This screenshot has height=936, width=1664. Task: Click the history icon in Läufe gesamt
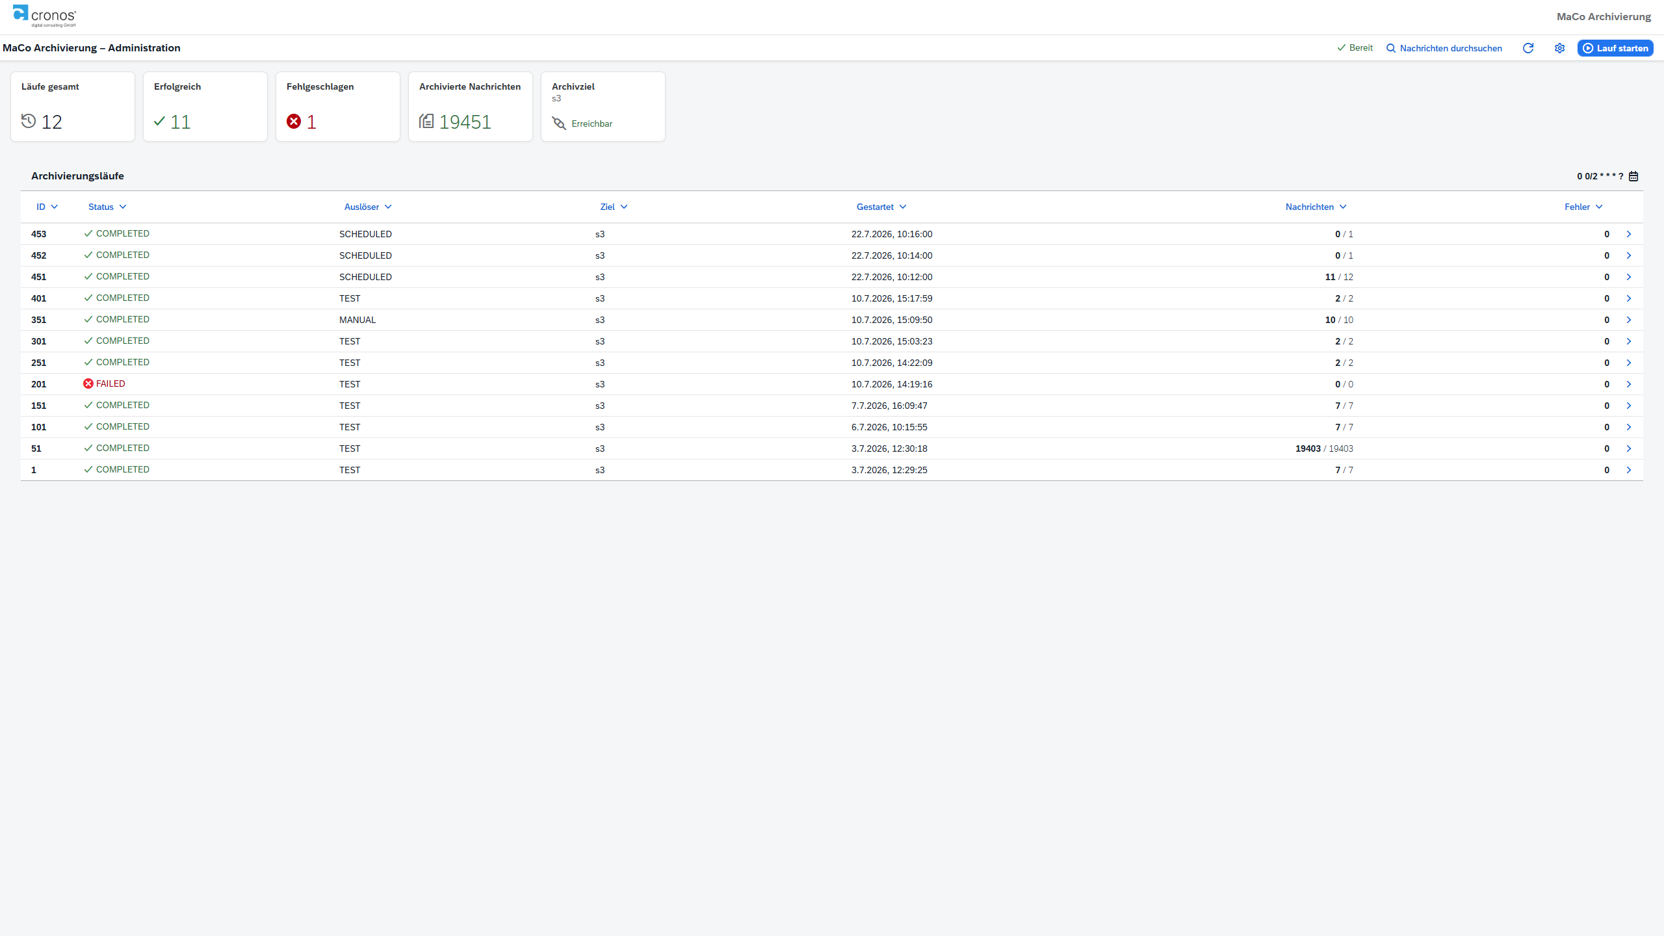(29, 121)
